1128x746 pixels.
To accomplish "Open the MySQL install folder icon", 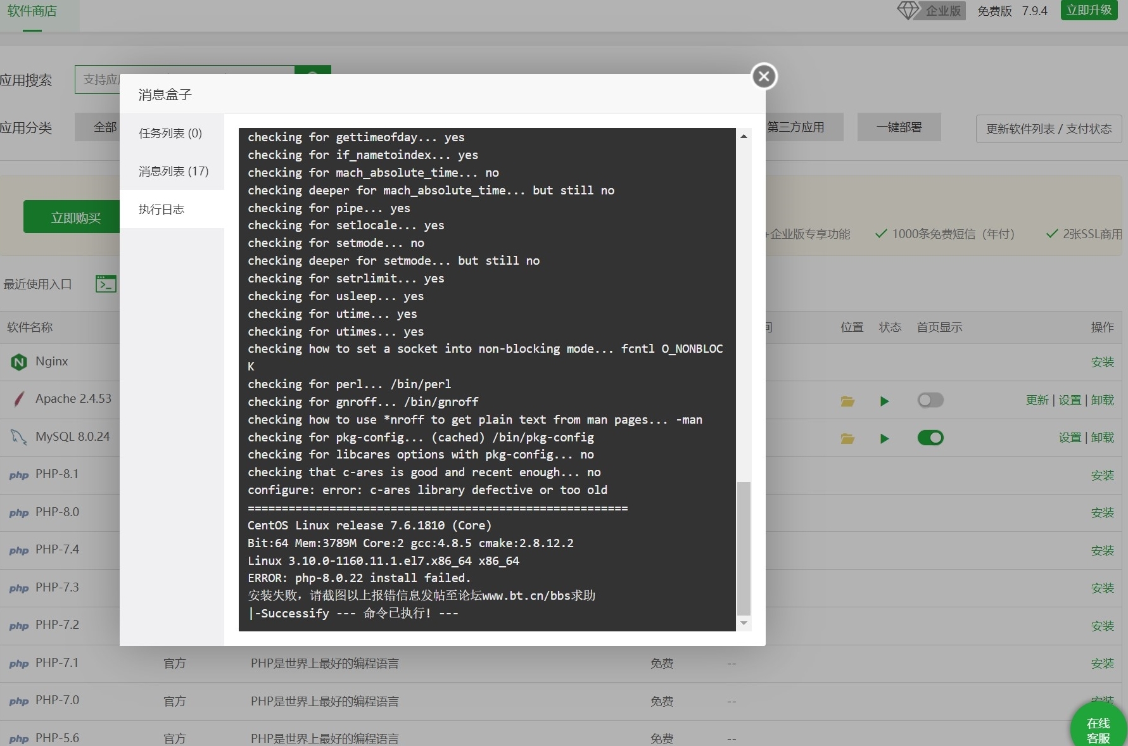I will 847,438.
